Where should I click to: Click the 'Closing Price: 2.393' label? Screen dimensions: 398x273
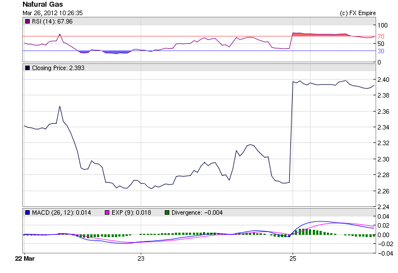58,68
